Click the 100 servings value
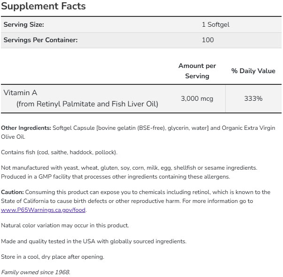The height and width of the screenshot is (277, 283). (x=207, y=40)
